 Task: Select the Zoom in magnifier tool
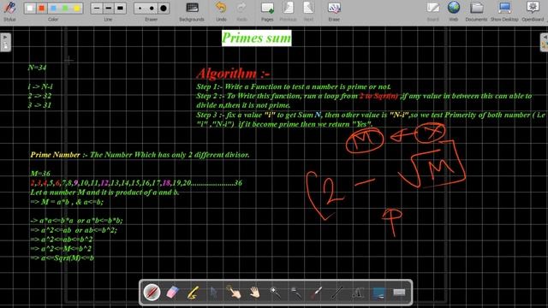pos(276,293)
